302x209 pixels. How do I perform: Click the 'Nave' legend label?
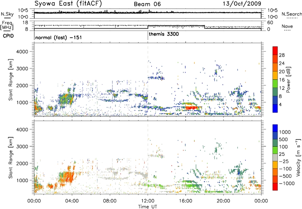pyautogui.click(x=287, y=26)
